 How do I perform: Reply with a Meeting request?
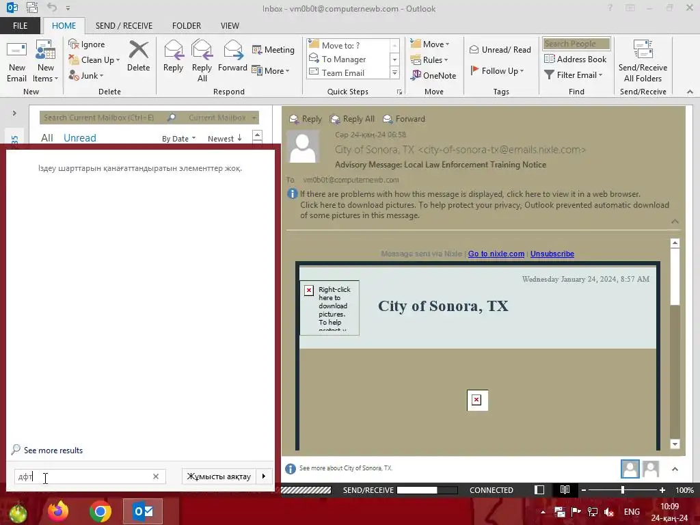(273, 49)
